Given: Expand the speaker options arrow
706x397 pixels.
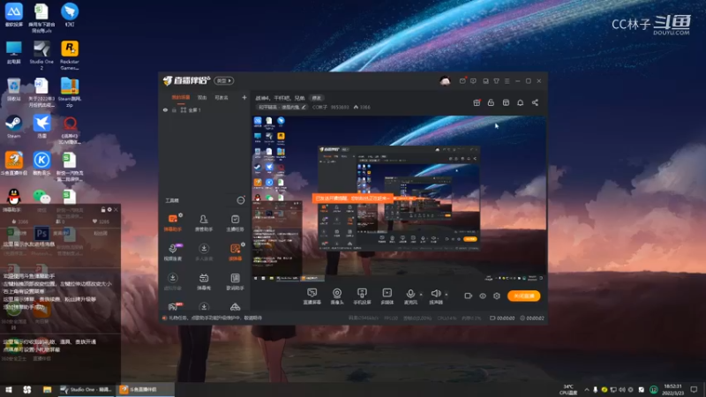Looking at the screenshot, I should (446, 295).
